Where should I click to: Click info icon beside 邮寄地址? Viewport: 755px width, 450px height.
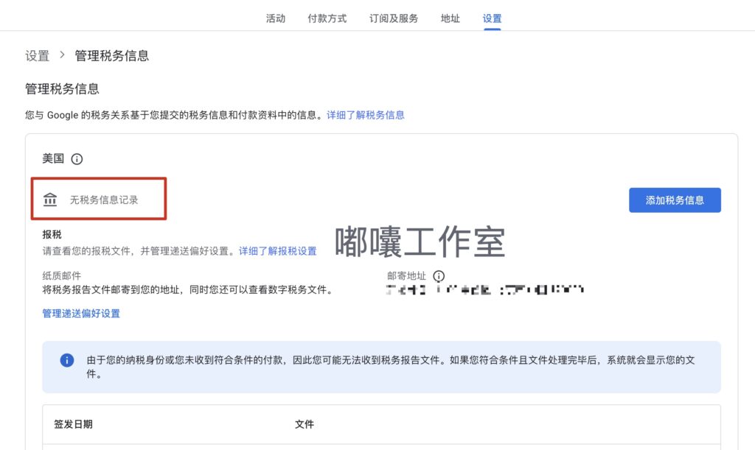[439, 276]
